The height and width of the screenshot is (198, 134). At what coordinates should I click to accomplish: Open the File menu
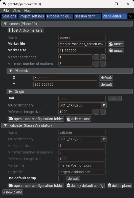pyautogui.click(x=6, y=11)
